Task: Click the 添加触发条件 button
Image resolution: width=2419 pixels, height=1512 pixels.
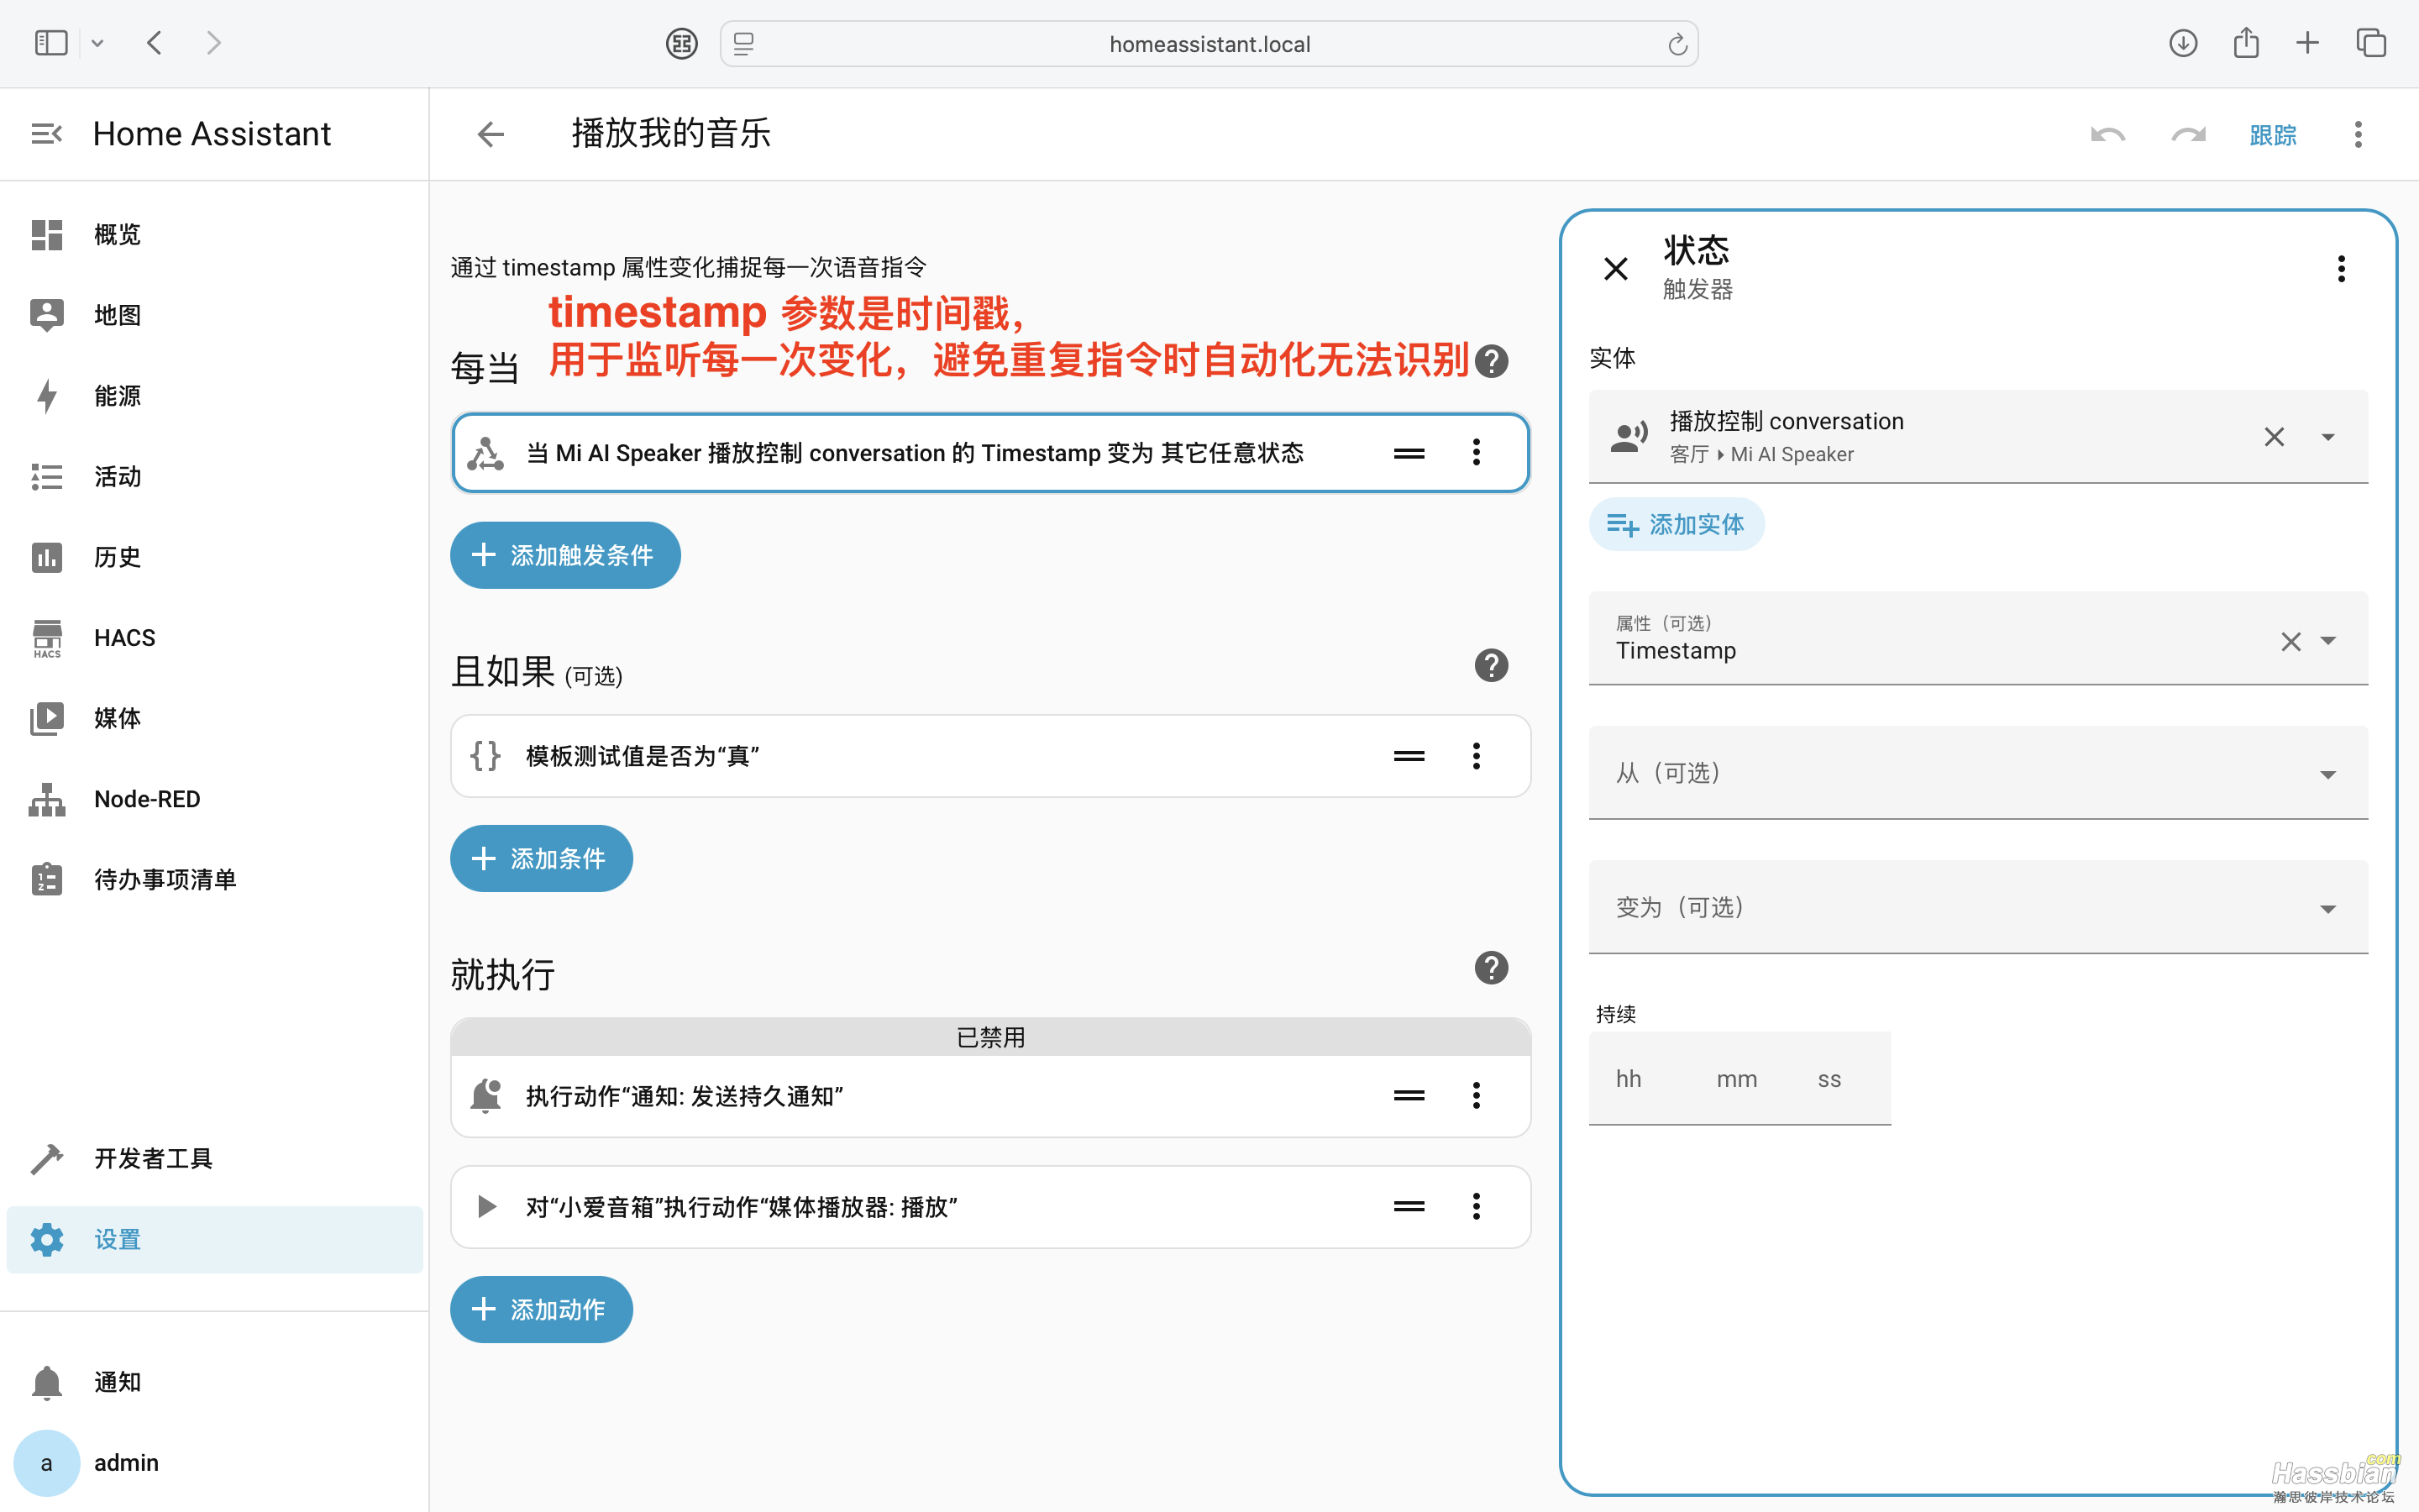Action: tap(564, 555)
